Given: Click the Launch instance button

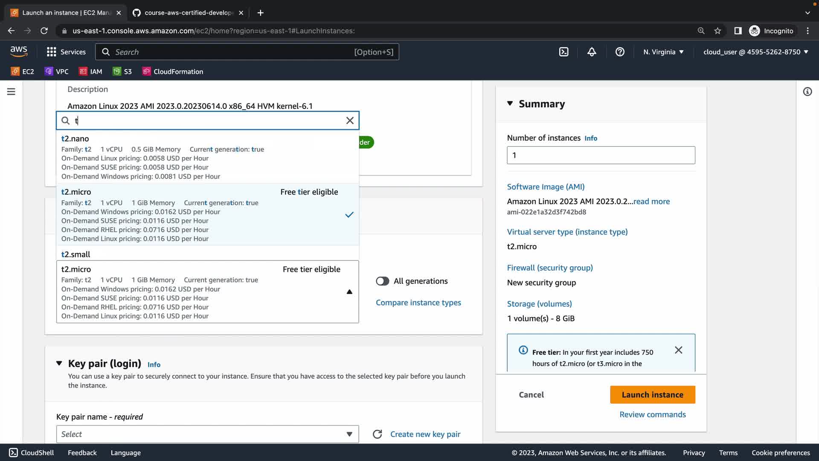Looking at the screenshot, I should tap(652, 395).
